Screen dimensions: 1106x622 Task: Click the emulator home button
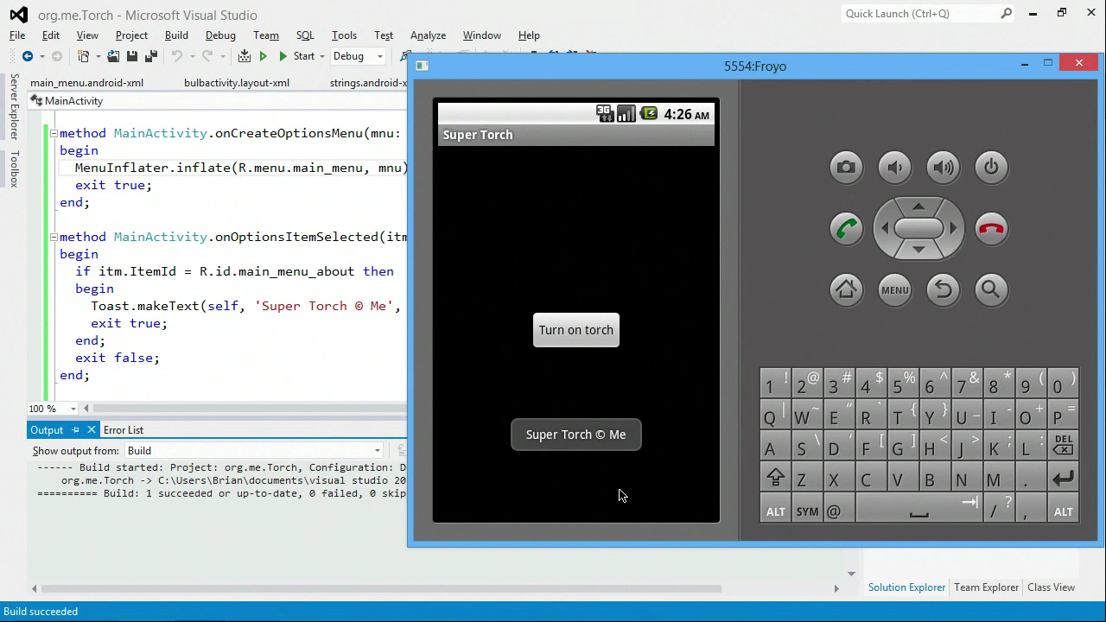[x=846, y=290]
